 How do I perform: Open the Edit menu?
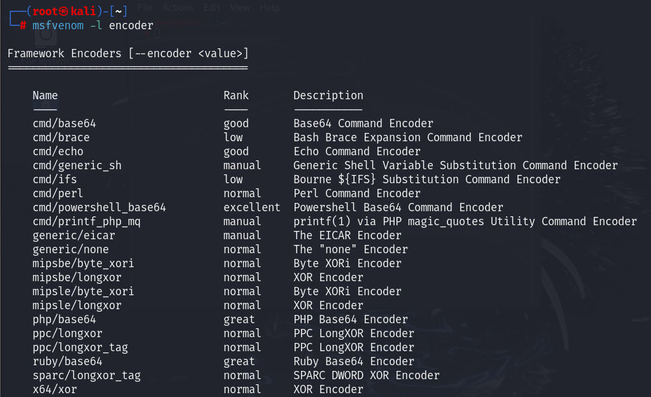[212, 8]
